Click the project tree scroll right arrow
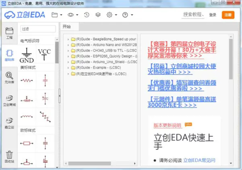 click(x=135, y=163)
